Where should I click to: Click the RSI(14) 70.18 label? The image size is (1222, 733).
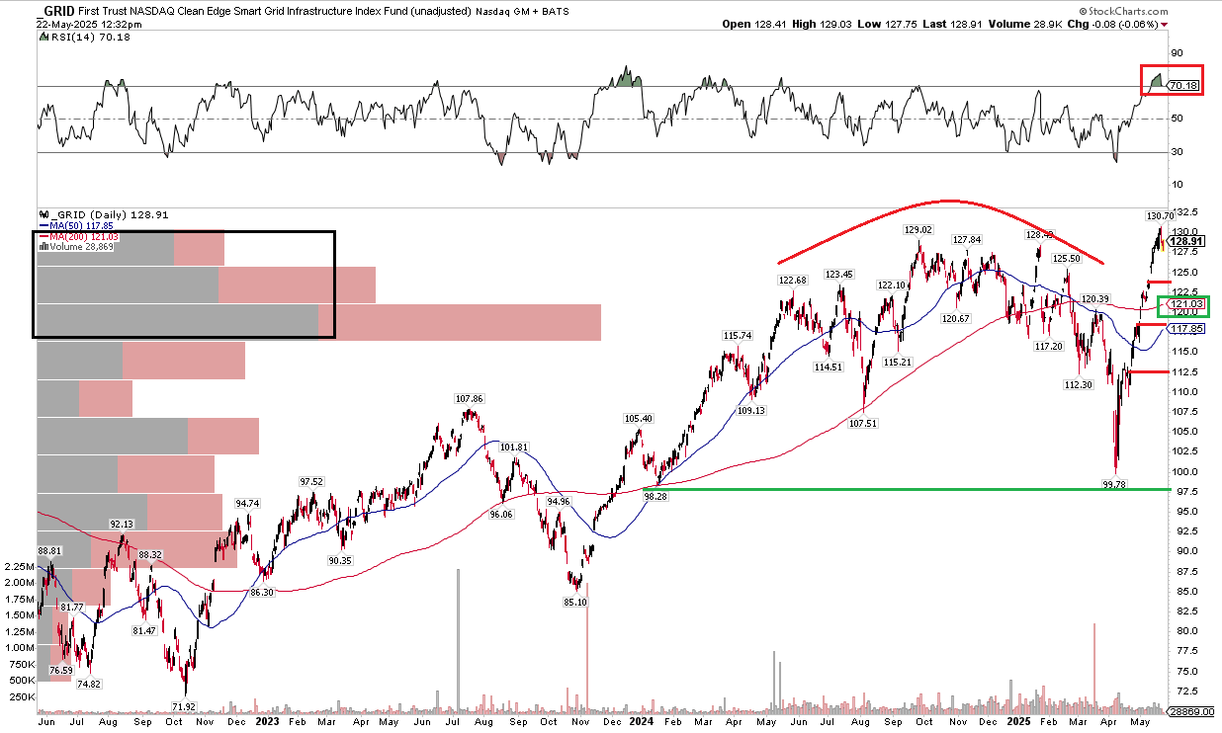coord(91,37)
